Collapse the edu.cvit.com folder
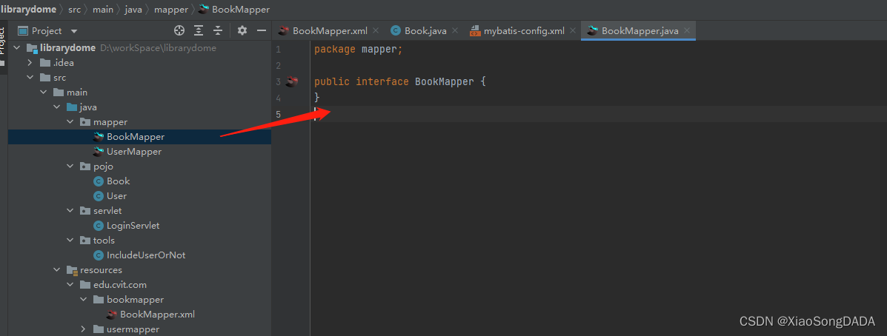Screen dimensions: 887x336 tap(70, 284)
